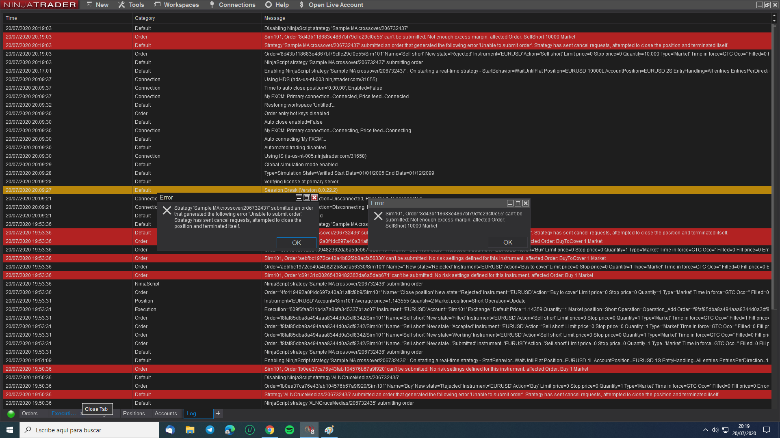Add a new tab with plus icon
This screenshot has width=780, height=438.
coord(218,413)
